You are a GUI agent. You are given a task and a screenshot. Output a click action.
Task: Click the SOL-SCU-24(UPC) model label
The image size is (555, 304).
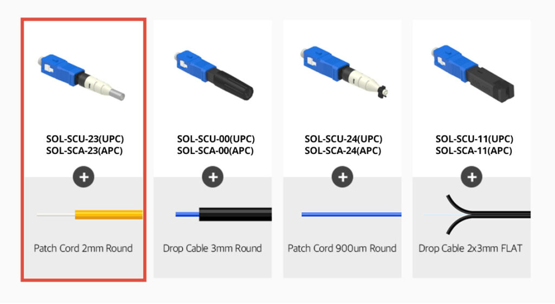[344, 139]
